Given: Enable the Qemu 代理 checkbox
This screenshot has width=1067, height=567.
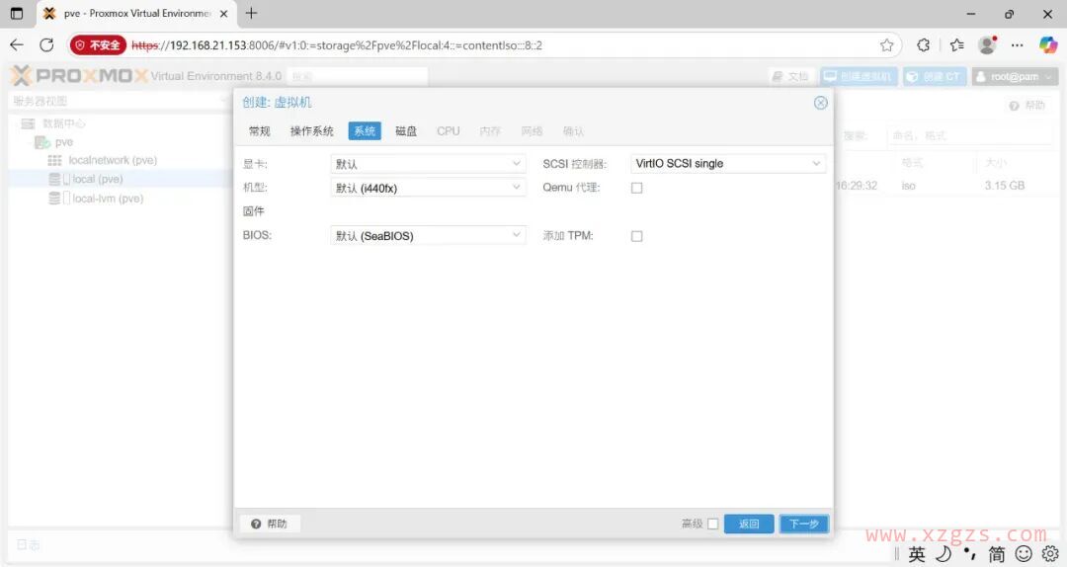Looking at the screenshot, I should pyautogui.click(x=636, y=188).
